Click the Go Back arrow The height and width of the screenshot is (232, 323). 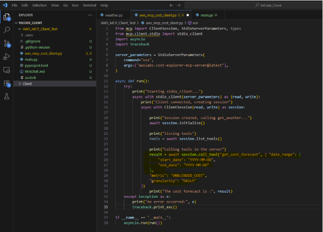coord(171,6)
